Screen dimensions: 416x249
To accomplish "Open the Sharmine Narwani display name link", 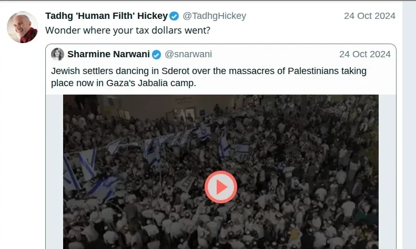I will [x=108, y=54].
